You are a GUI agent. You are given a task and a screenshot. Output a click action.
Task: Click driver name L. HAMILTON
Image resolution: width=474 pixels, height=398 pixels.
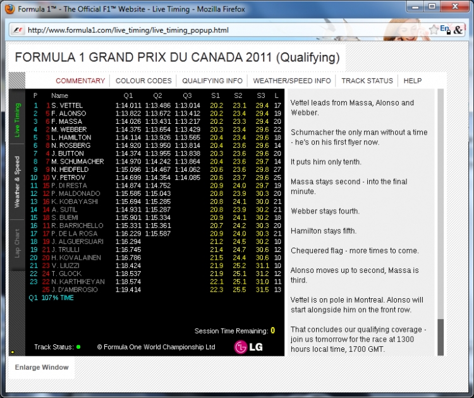tap(71, 138)
